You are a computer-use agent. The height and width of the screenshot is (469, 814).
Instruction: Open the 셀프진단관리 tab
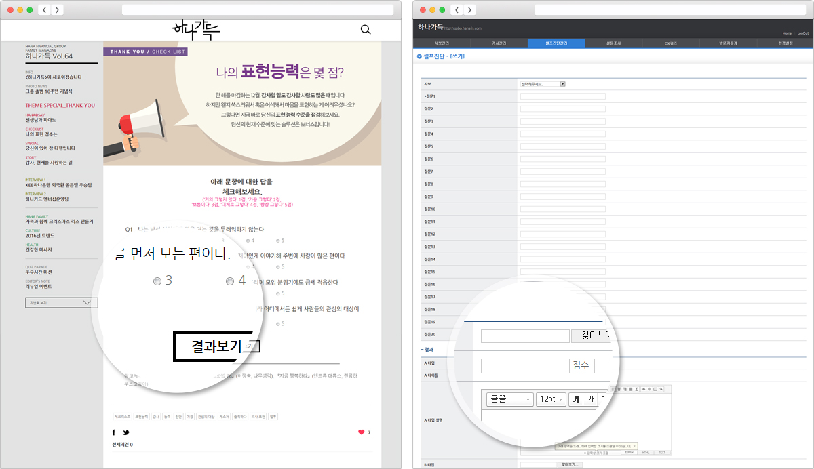[x=556, y=43]
